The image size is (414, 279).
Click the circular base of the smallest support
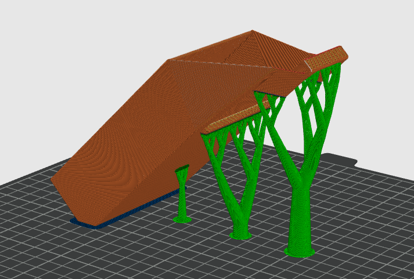pos(183,219)
